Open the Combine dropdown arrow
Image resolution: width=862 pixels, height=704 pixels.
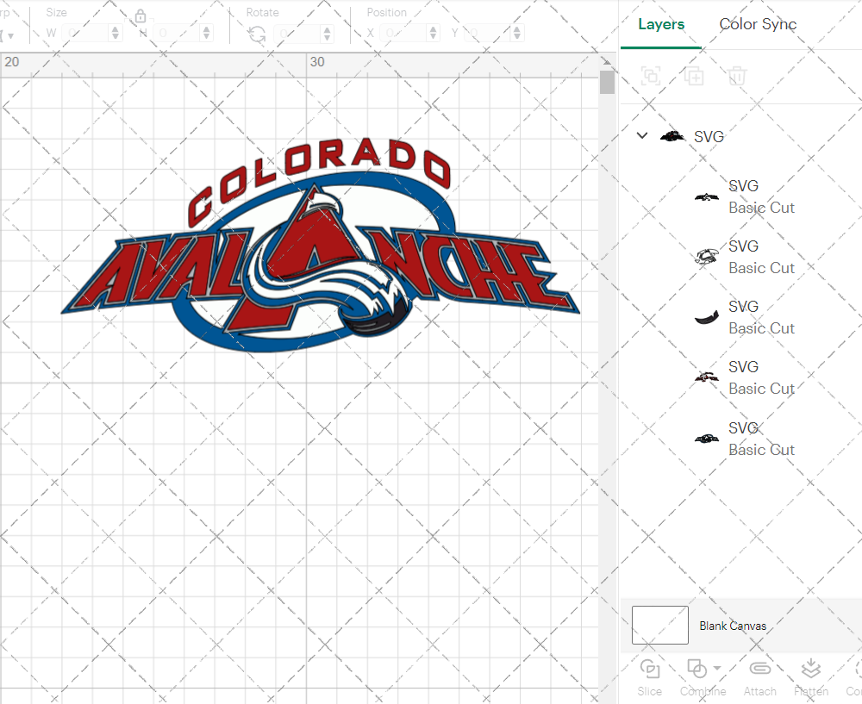point(717,669)
